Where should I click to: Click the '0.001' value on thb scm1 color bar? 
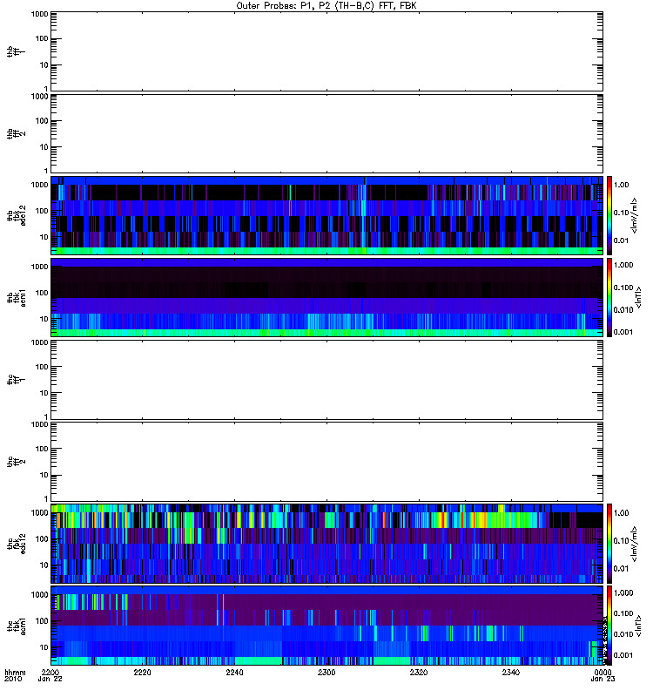(623, 332)
